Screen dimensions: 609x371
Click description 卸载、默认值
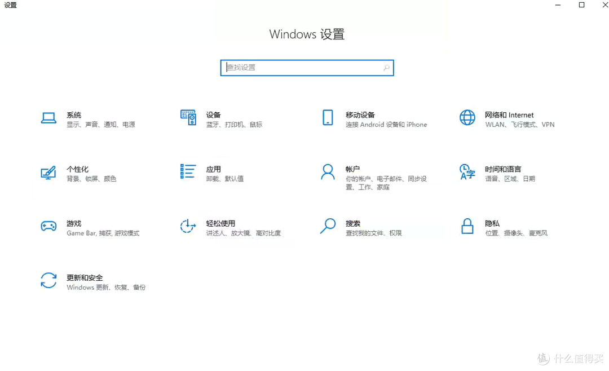[225, 179]
